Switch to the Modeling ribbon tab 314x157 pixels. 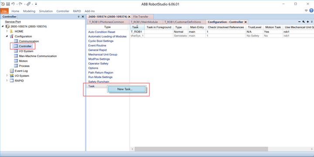29,11
